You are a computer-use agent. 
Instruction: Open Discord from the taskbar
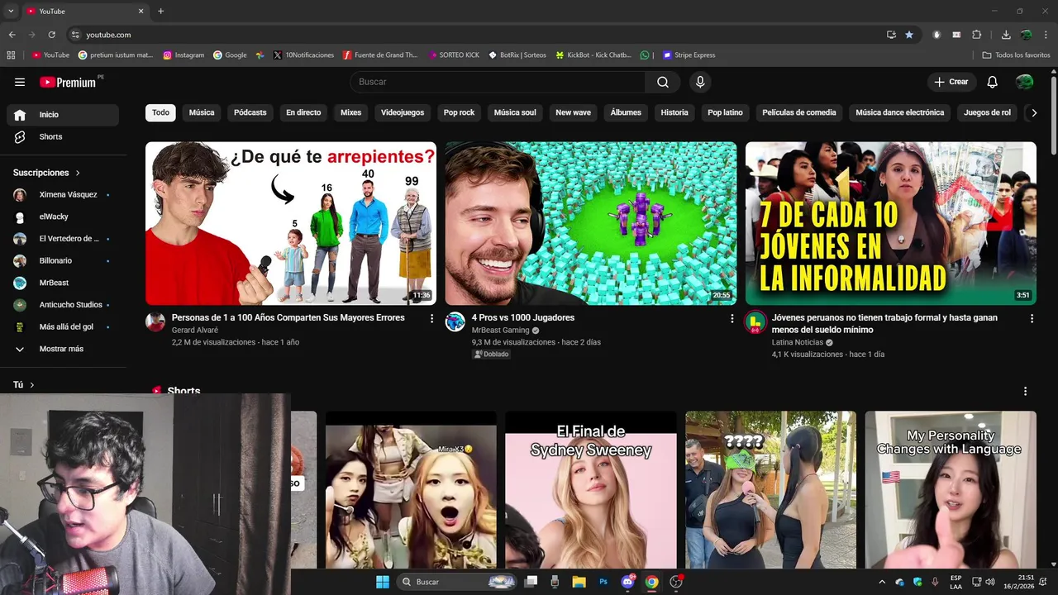pos(627,582)
